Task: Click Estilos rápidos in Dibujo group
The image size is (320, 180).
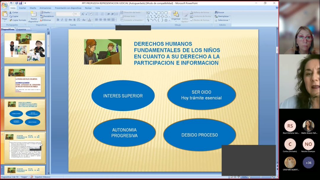Action: [x=185, y=17]
